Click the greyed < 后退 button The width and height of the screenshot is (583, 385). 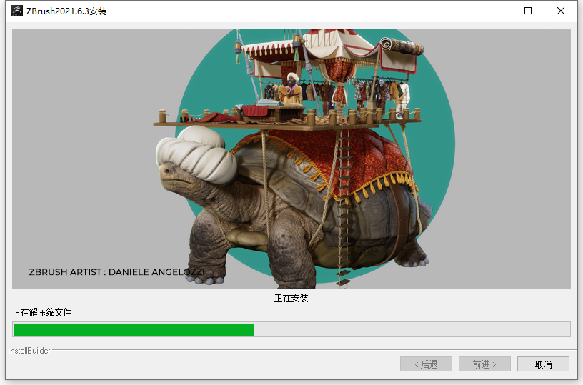(426, 364)
